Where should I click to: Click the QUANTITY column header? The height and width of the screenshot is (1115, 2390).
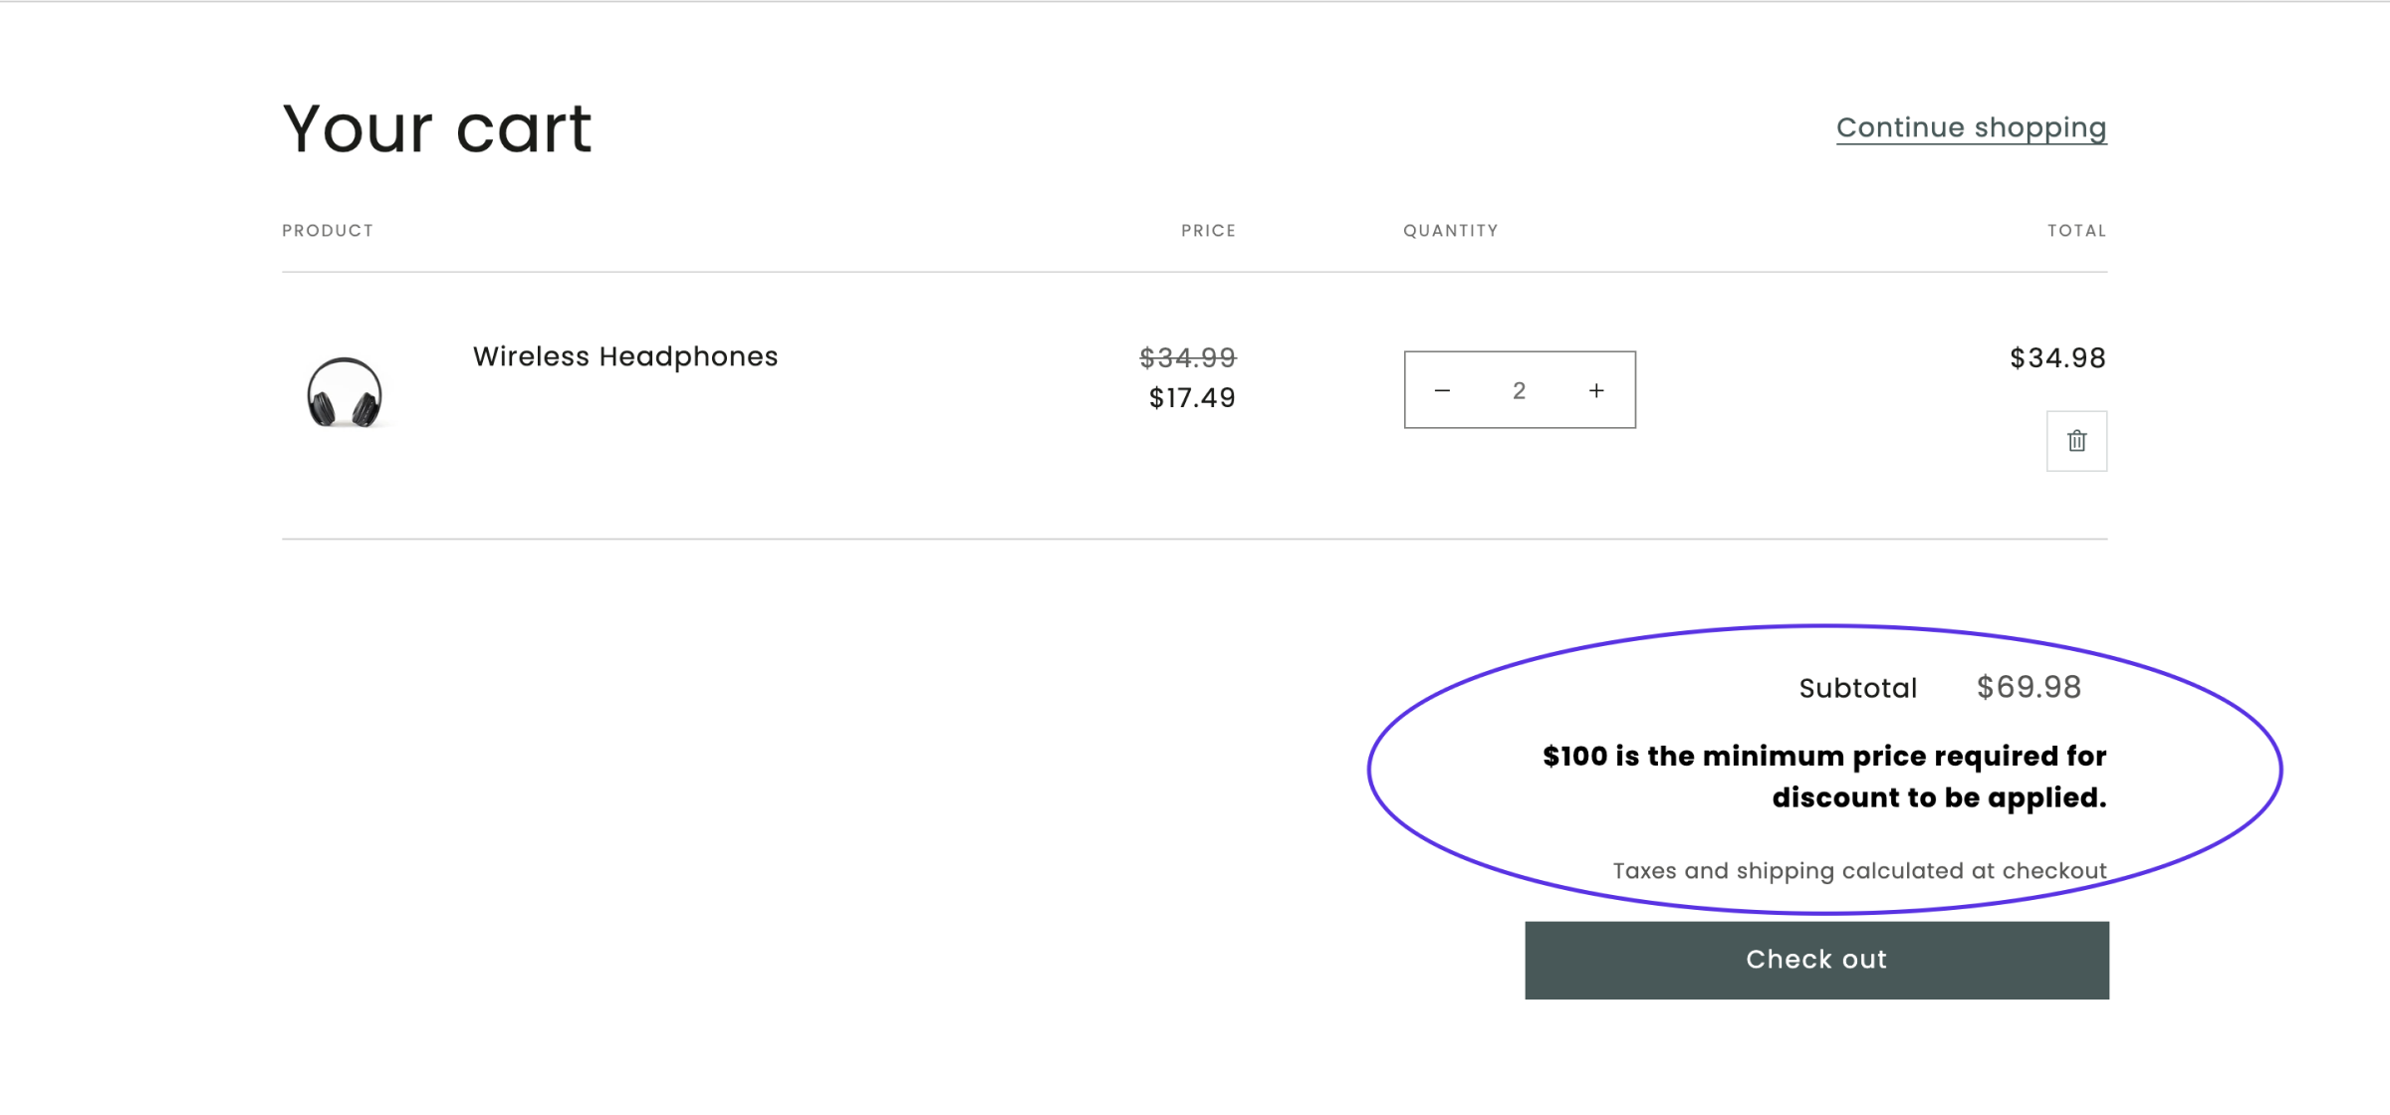(1450, 231)
